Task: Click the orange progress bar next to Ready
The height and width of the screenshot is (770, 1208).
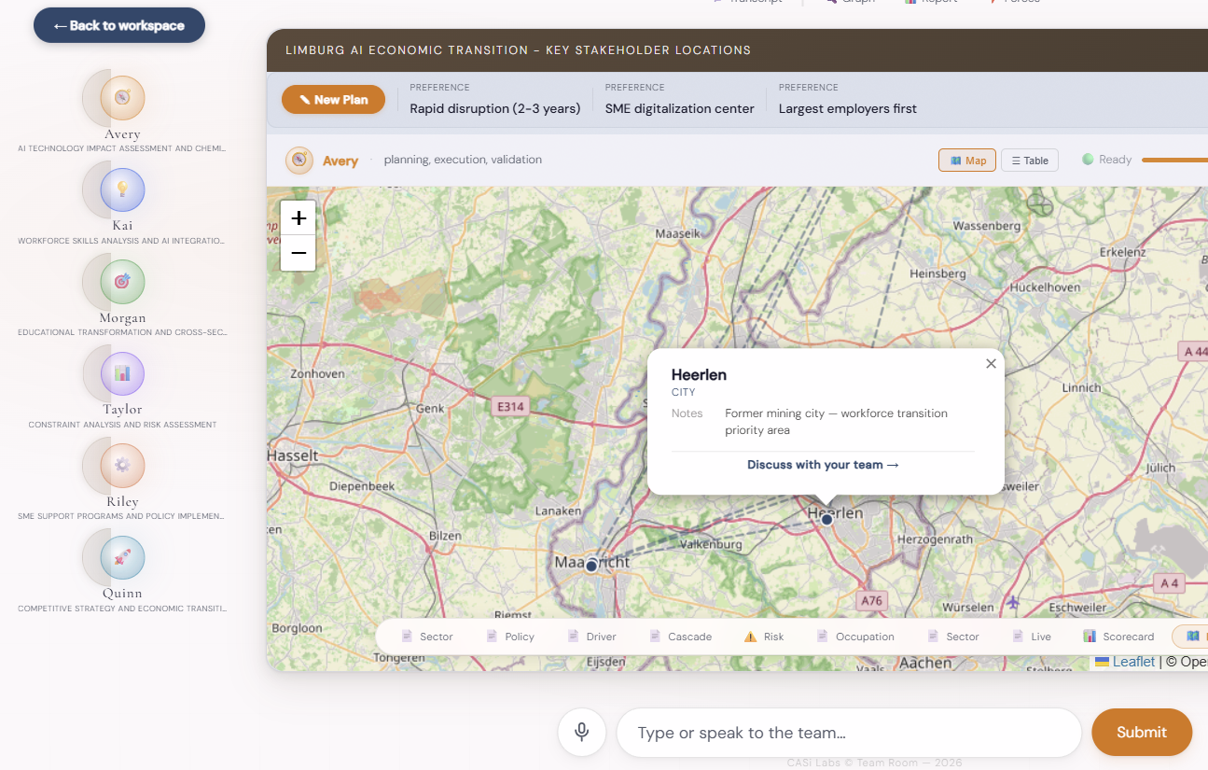Action: coord(1174,160)
